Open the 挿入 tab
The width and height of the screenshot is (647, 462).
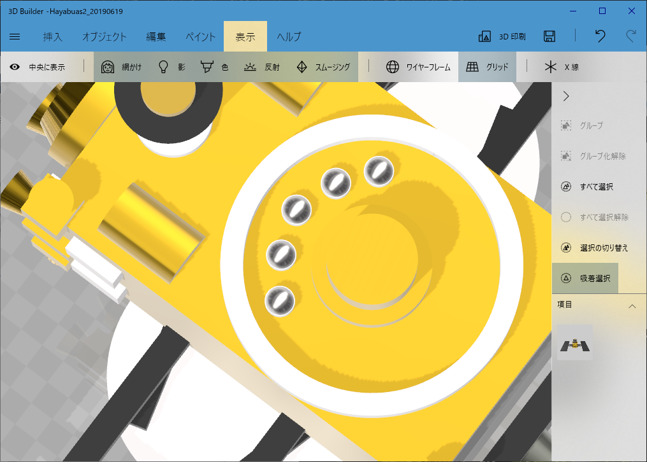53,37
